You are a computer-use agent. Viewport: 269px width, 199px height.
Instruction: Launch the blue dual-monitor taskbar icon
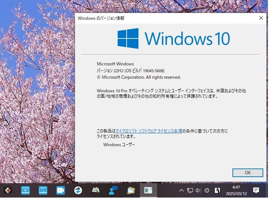tap(43, 191)
